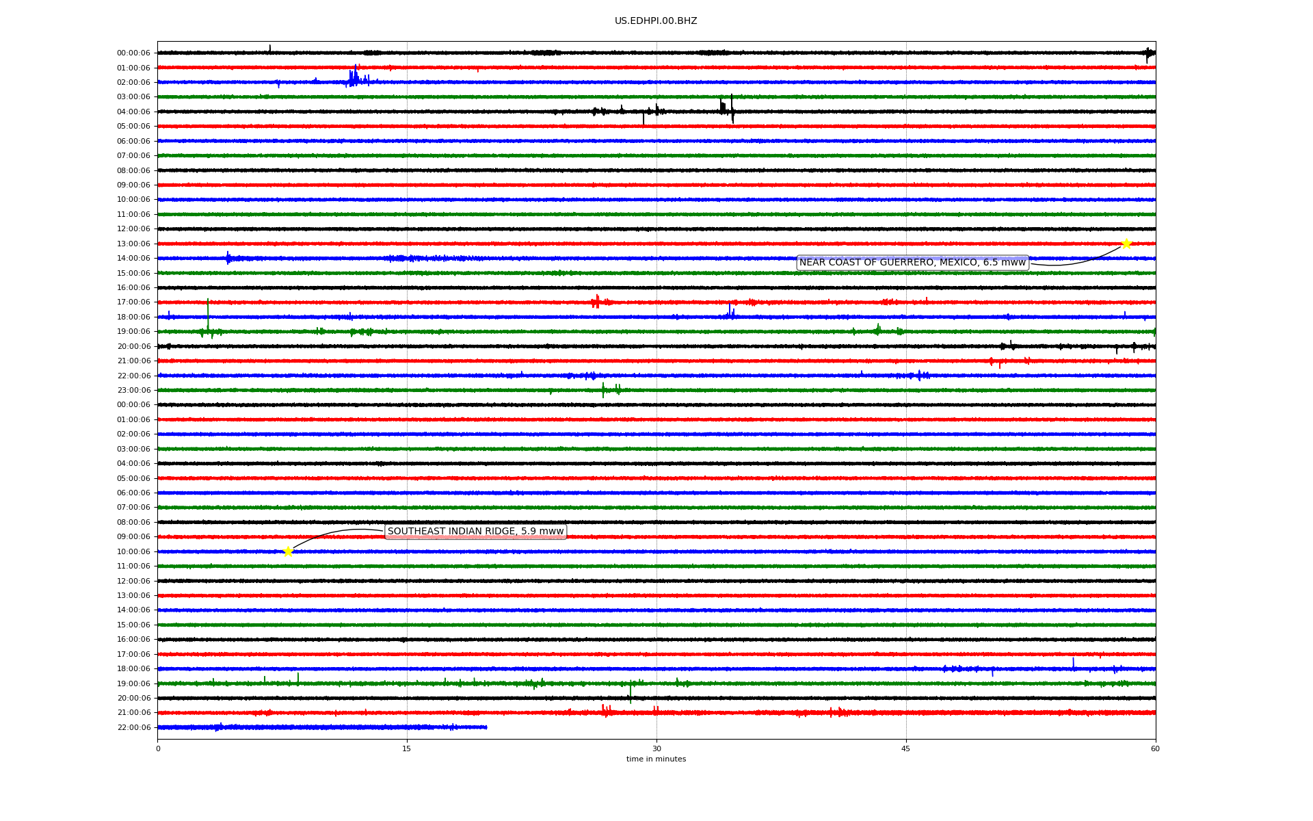Click the 60 minute x-axis tick label
The height and width of the screenshot is (821, 1313).
[1155, 748]
